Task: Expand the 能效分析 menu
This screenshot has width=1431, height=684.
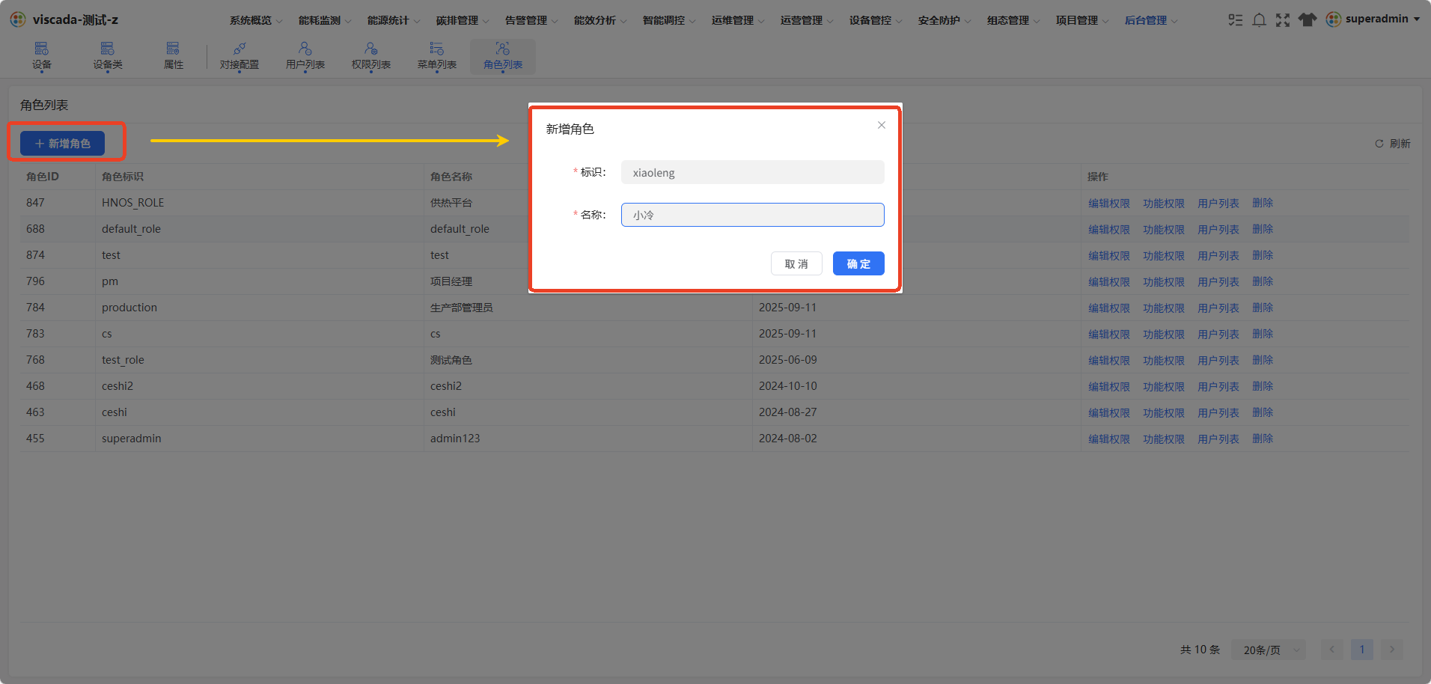Action: coord(600,20)
